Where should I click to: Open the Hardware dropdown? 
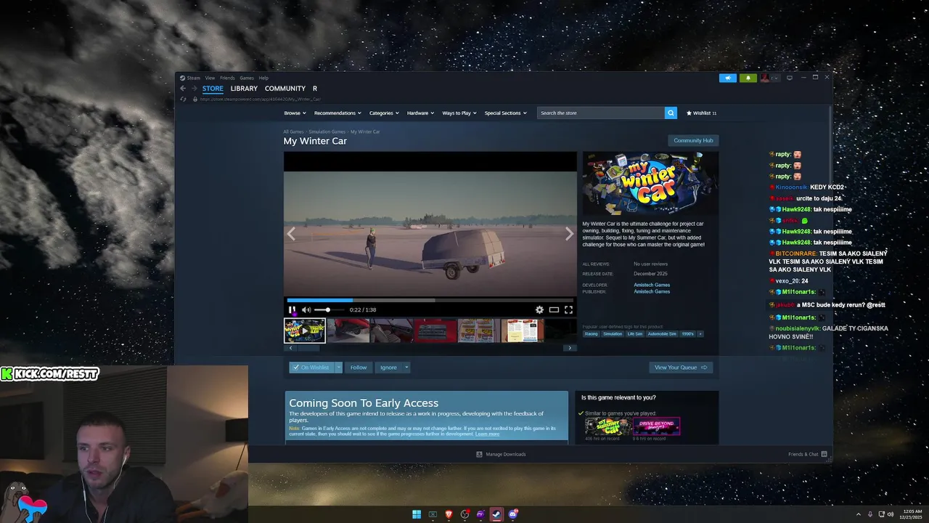420,113
